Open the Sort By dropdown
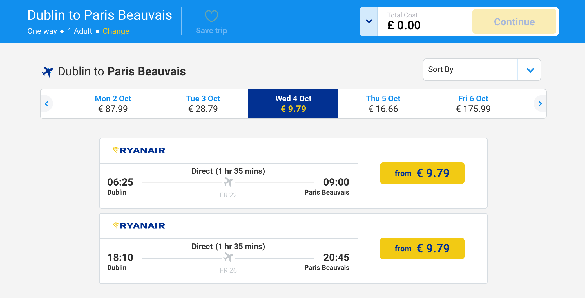The height and width of the screenshot is (298, 585). 470,70
